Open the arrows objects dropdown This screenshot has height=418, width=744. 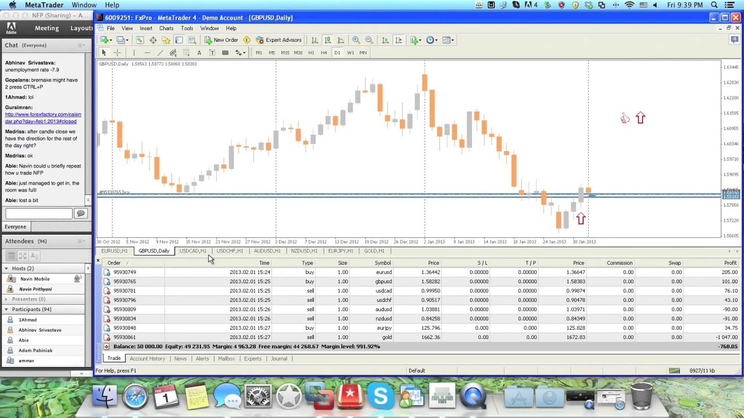coord(240,52)
